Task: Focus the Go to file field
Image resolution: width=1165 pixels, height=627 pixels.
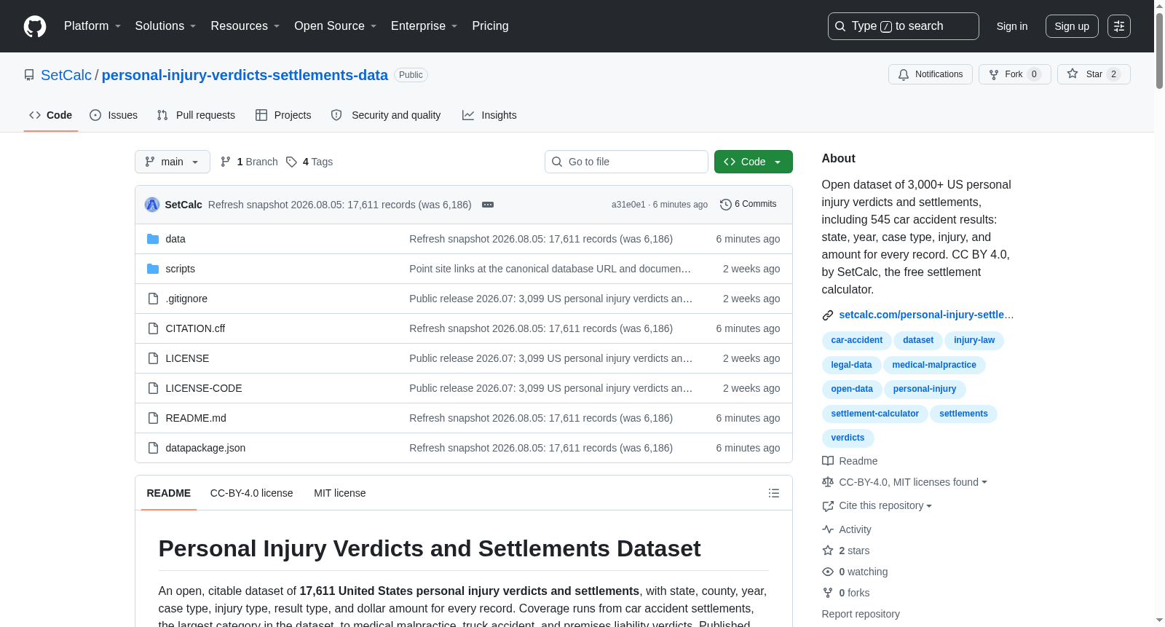Action: (x=626, y=162)
